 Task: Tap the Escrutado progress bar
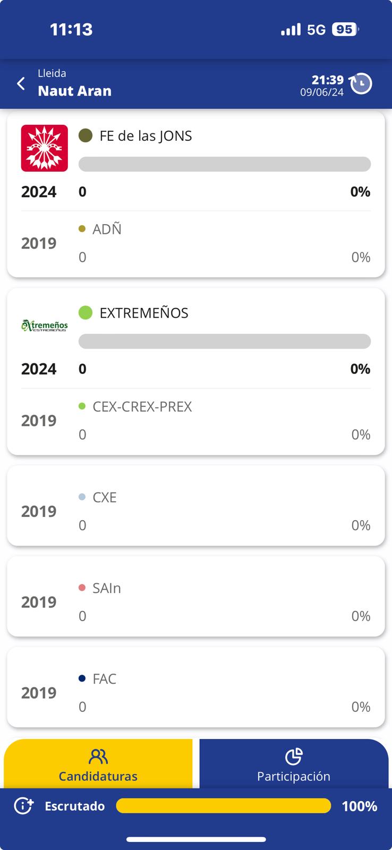[x=223, y=806]
